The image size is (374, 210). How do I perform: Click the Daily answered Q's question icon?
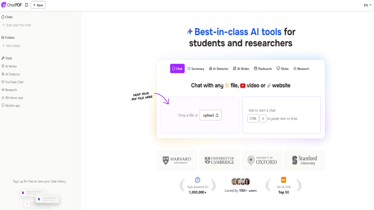click(x=198, y=180)
